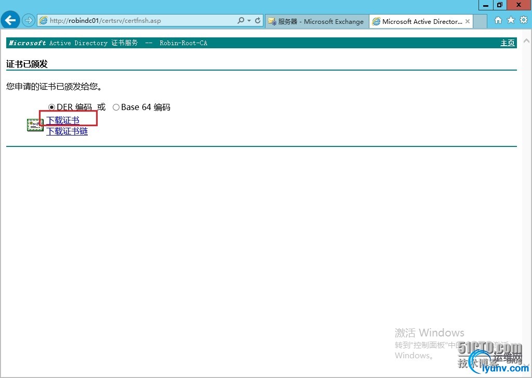Close the browser window
532x378 pixels.
519,5
